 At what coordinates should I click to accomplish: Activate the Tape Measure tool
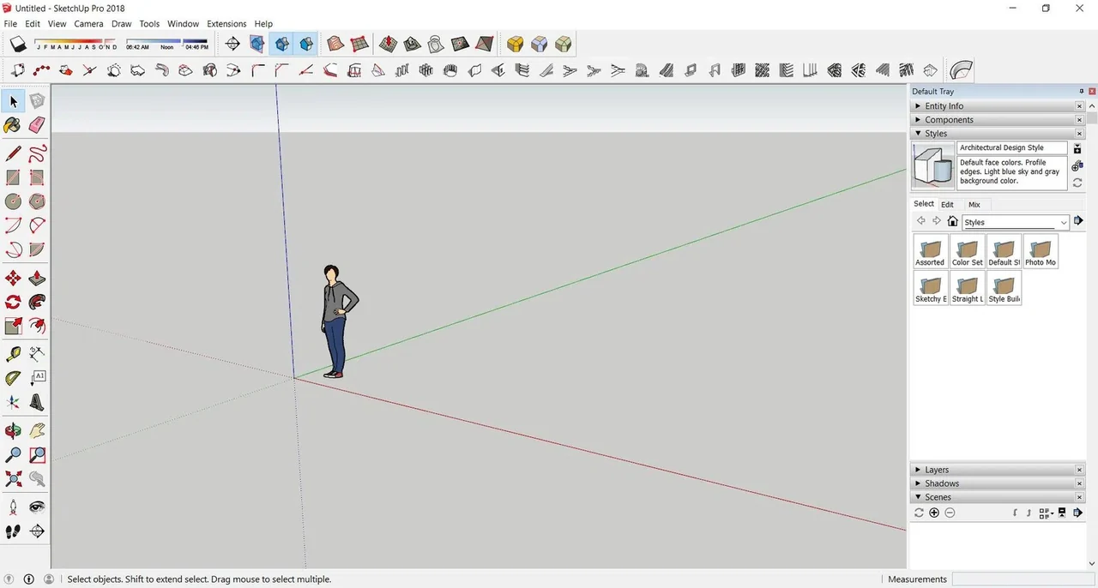click(13, 353)
